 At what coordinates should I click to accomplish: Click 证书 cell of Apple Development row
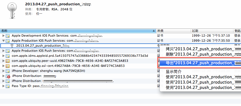point(160,36)
